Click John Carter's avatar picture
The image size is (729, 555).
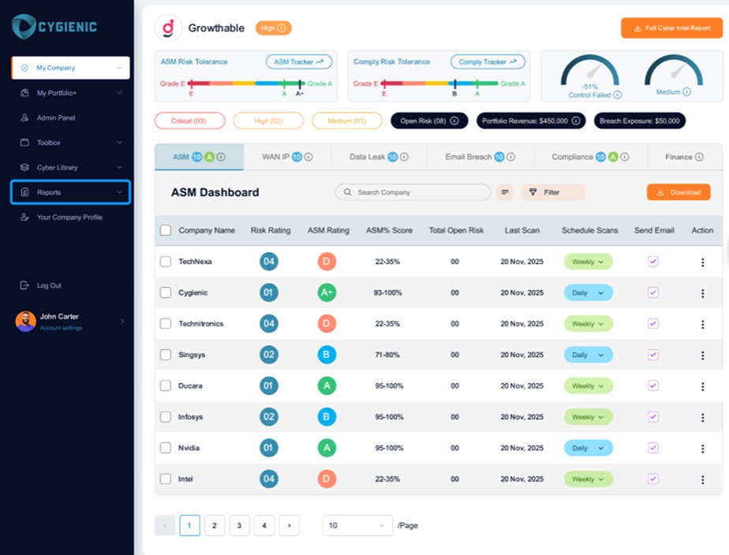coord(25,322)
